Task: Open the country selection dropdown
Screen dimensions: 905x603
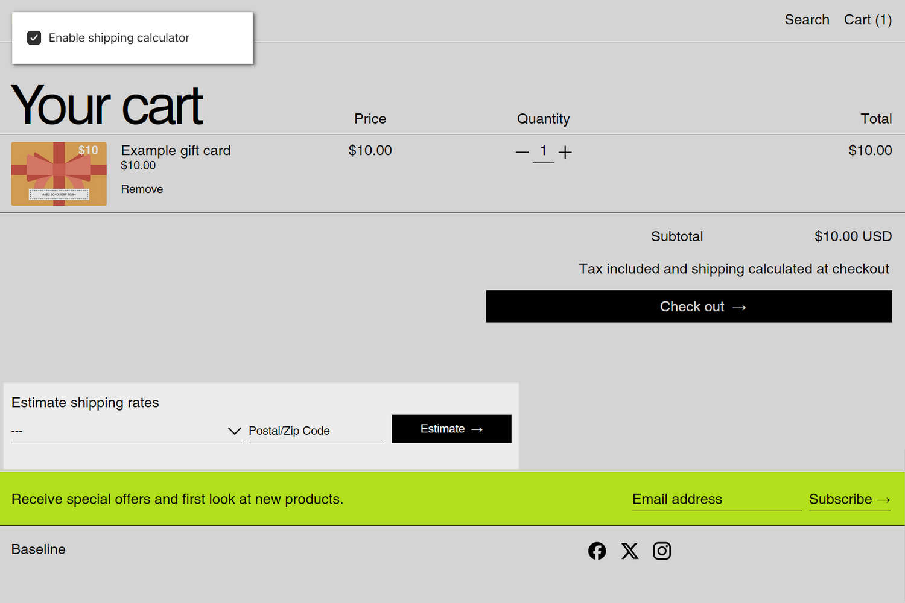Action: pos(121,430)
